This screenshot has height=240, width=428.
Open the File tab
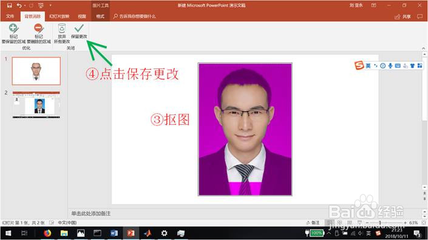point(10,16)
